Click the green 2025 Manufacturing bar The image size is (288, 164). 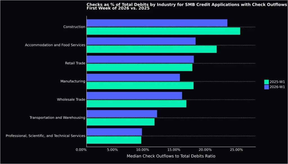click(140, 86)
